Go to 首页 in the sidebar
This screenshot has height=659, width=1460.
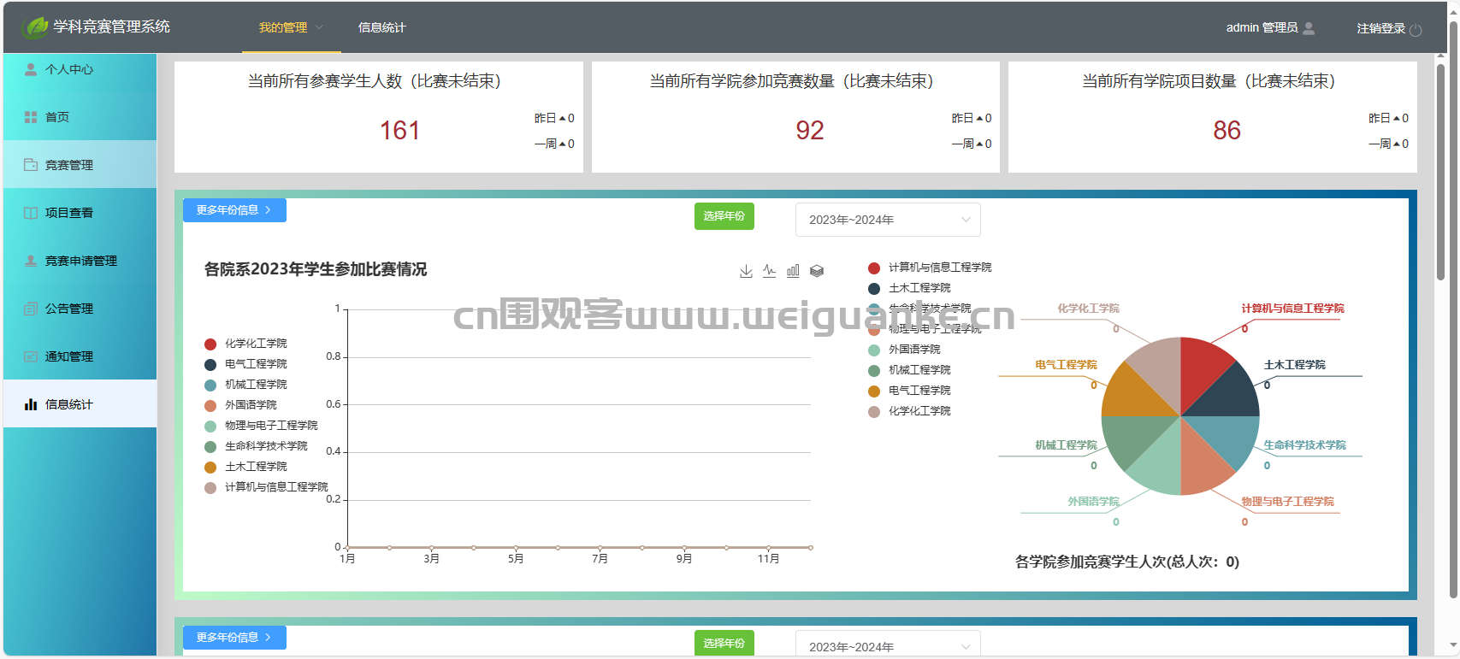point(80,117)
